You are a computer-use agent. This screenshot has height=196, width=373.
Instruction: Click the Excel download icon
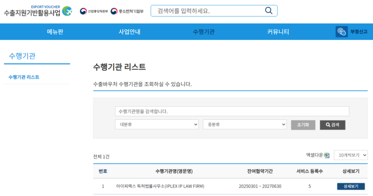click(x=327, y=155)
